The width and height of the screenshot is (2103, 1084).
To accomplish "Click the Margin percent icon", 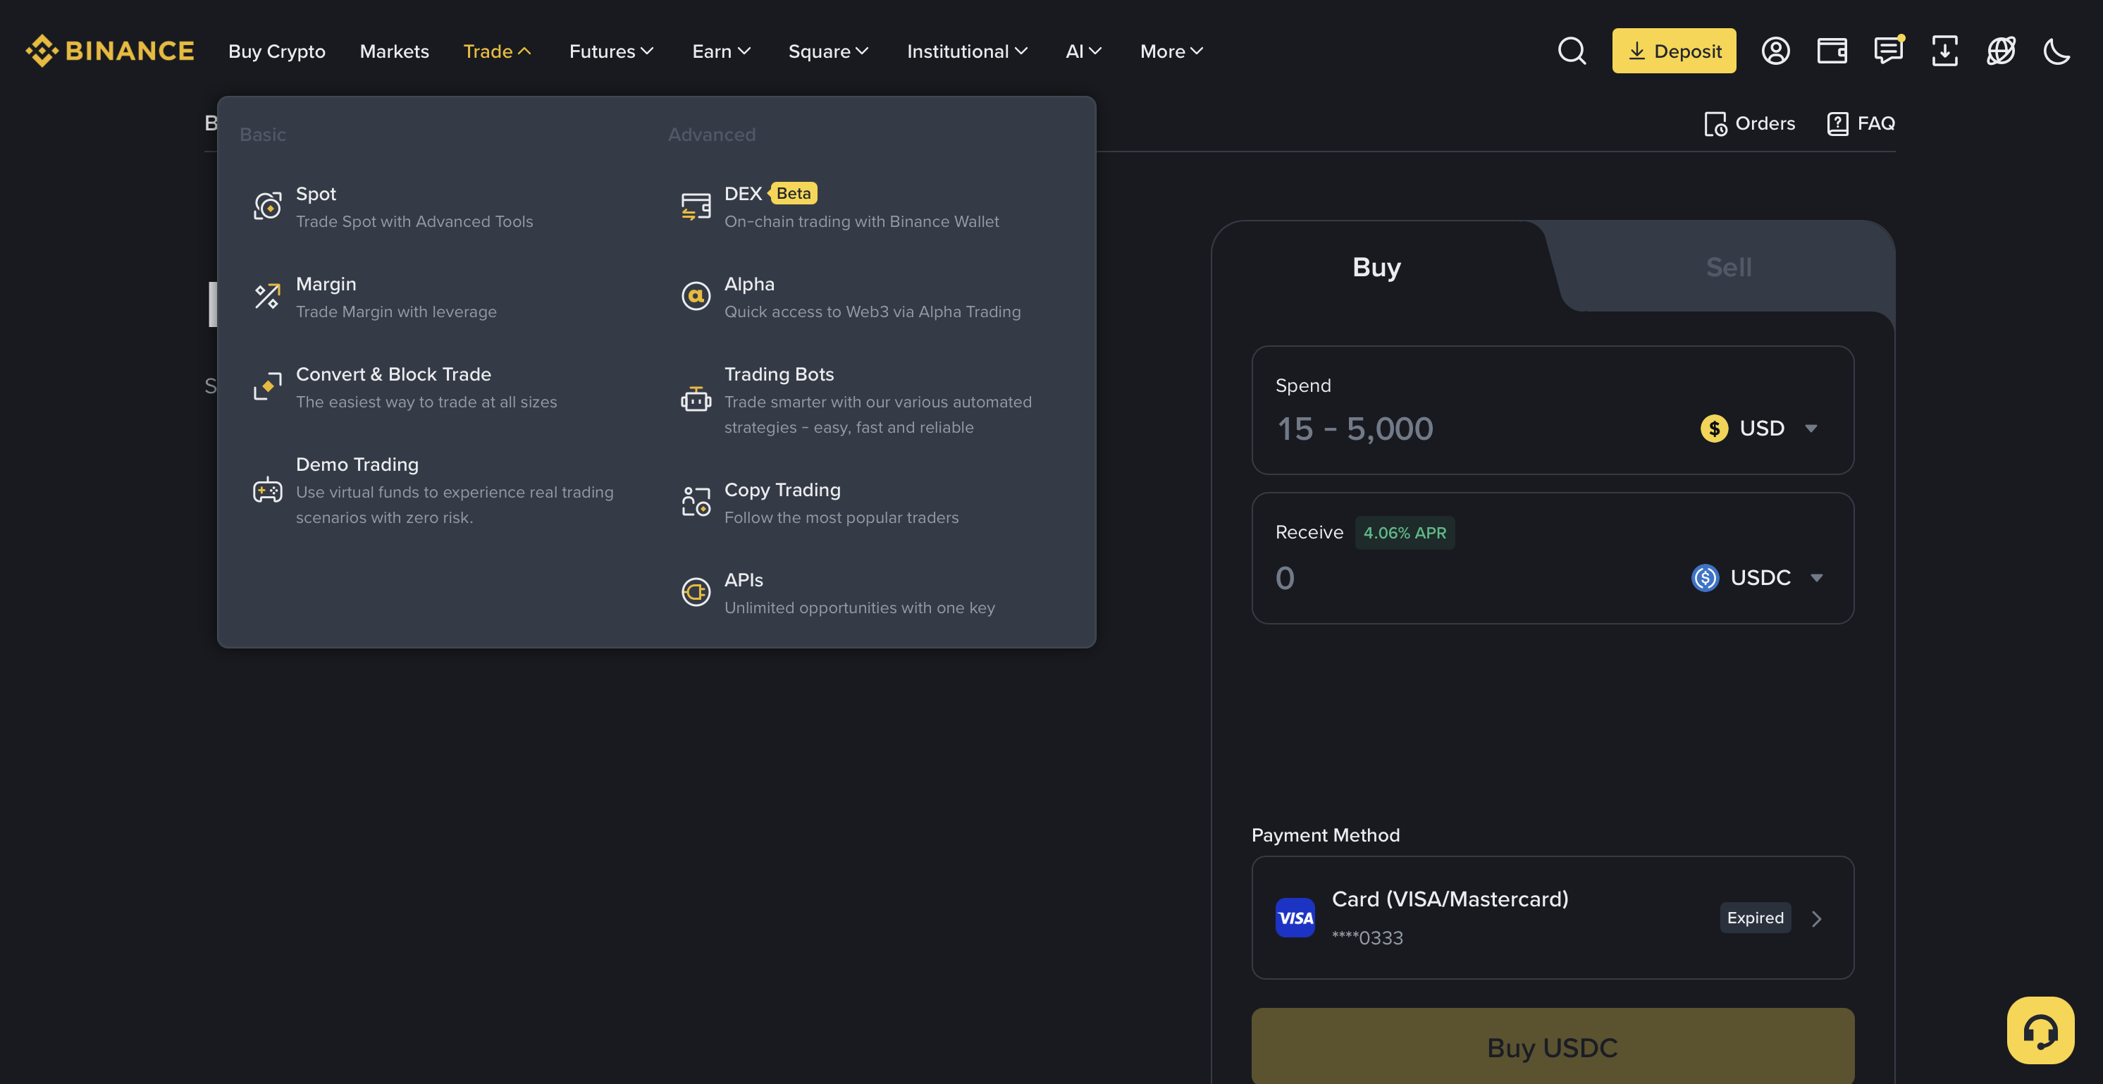I will (268, 296).
